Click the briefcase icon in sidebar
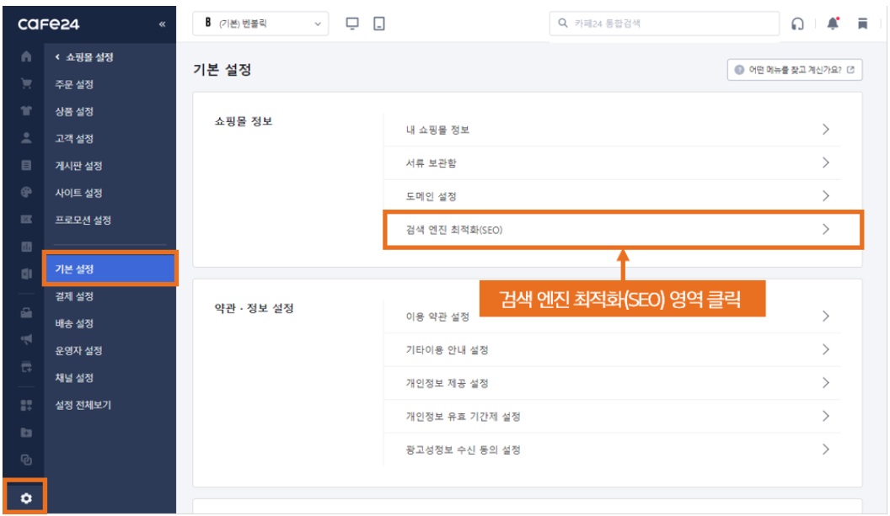 click(26, 312)
